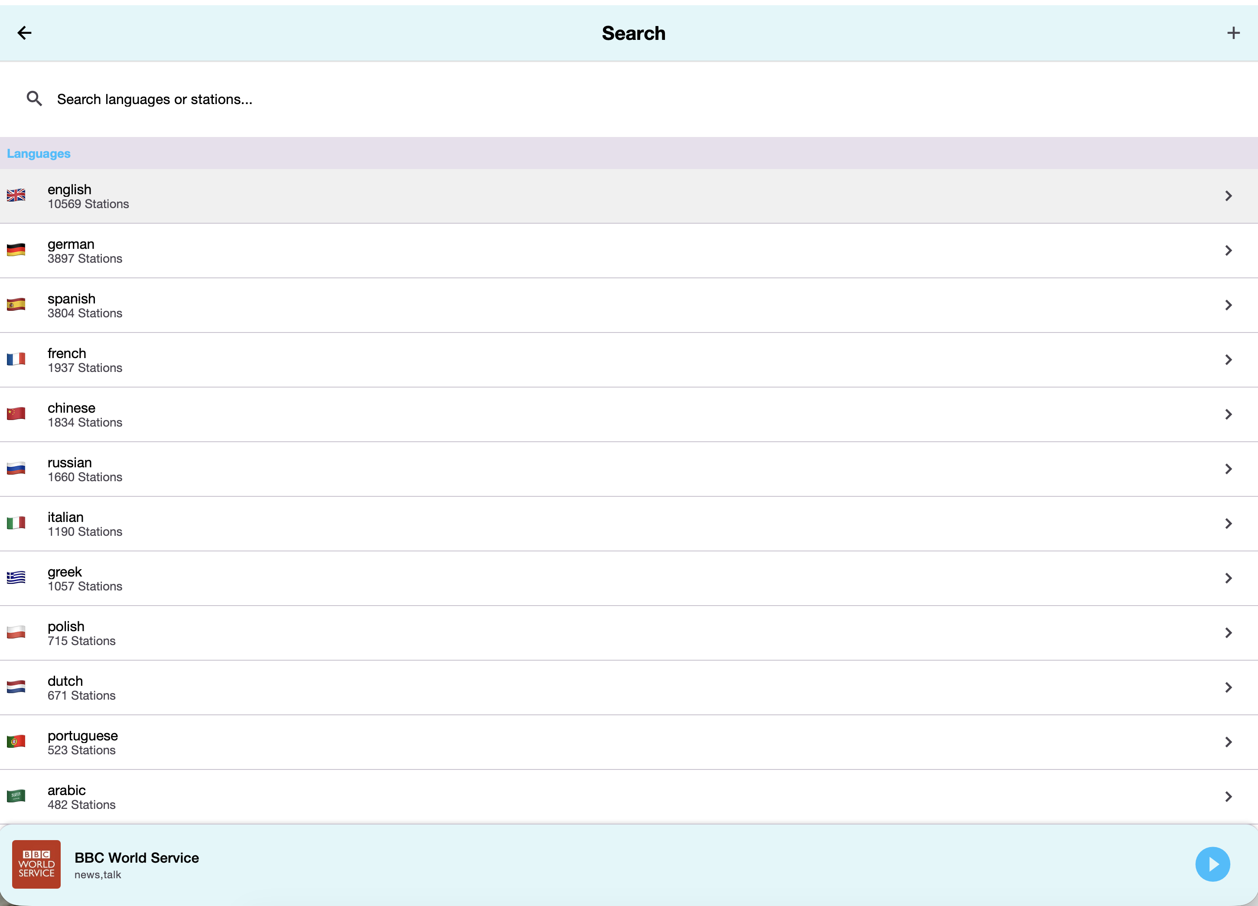
Task: Click the plus icon in header
Action: coord(1233,33)
